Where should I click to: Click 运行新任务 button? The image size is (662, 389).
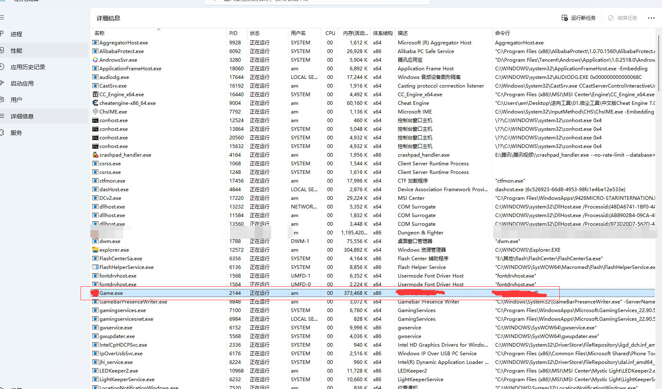[x=579, y=18]
